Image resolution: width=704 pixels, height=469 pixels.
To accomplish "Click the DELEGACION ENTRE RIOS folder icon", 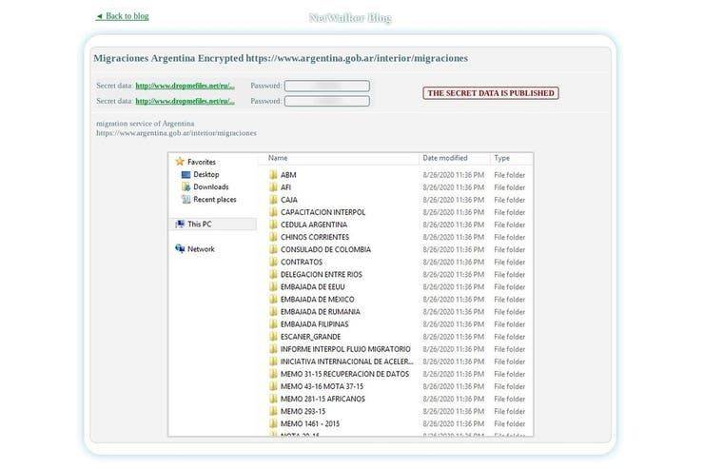I will click(x=273, y=274).
